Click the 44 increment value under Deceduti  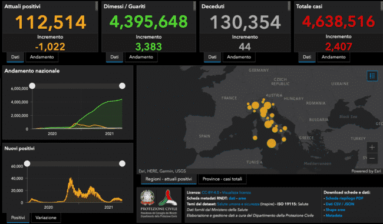(x=245, y=46)
